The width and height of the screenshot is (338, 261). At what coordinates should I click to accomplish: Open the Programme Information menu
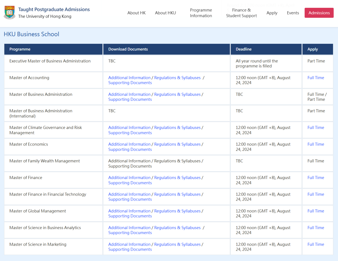pos(201,13)
